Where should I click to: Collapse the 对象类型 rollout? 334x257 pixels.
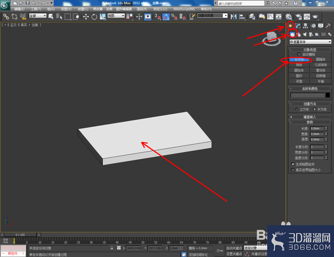pos(310,50)
